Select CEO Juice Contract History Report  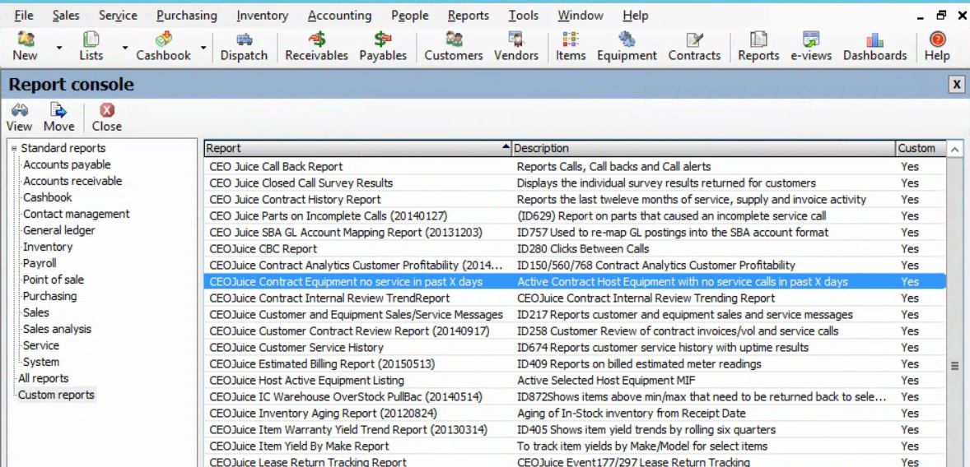pyautogui.click(x=575, y=200)
